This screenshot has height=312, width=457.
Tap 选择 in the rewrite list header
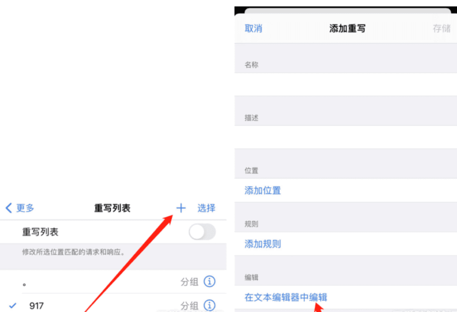tap(206, 208)
